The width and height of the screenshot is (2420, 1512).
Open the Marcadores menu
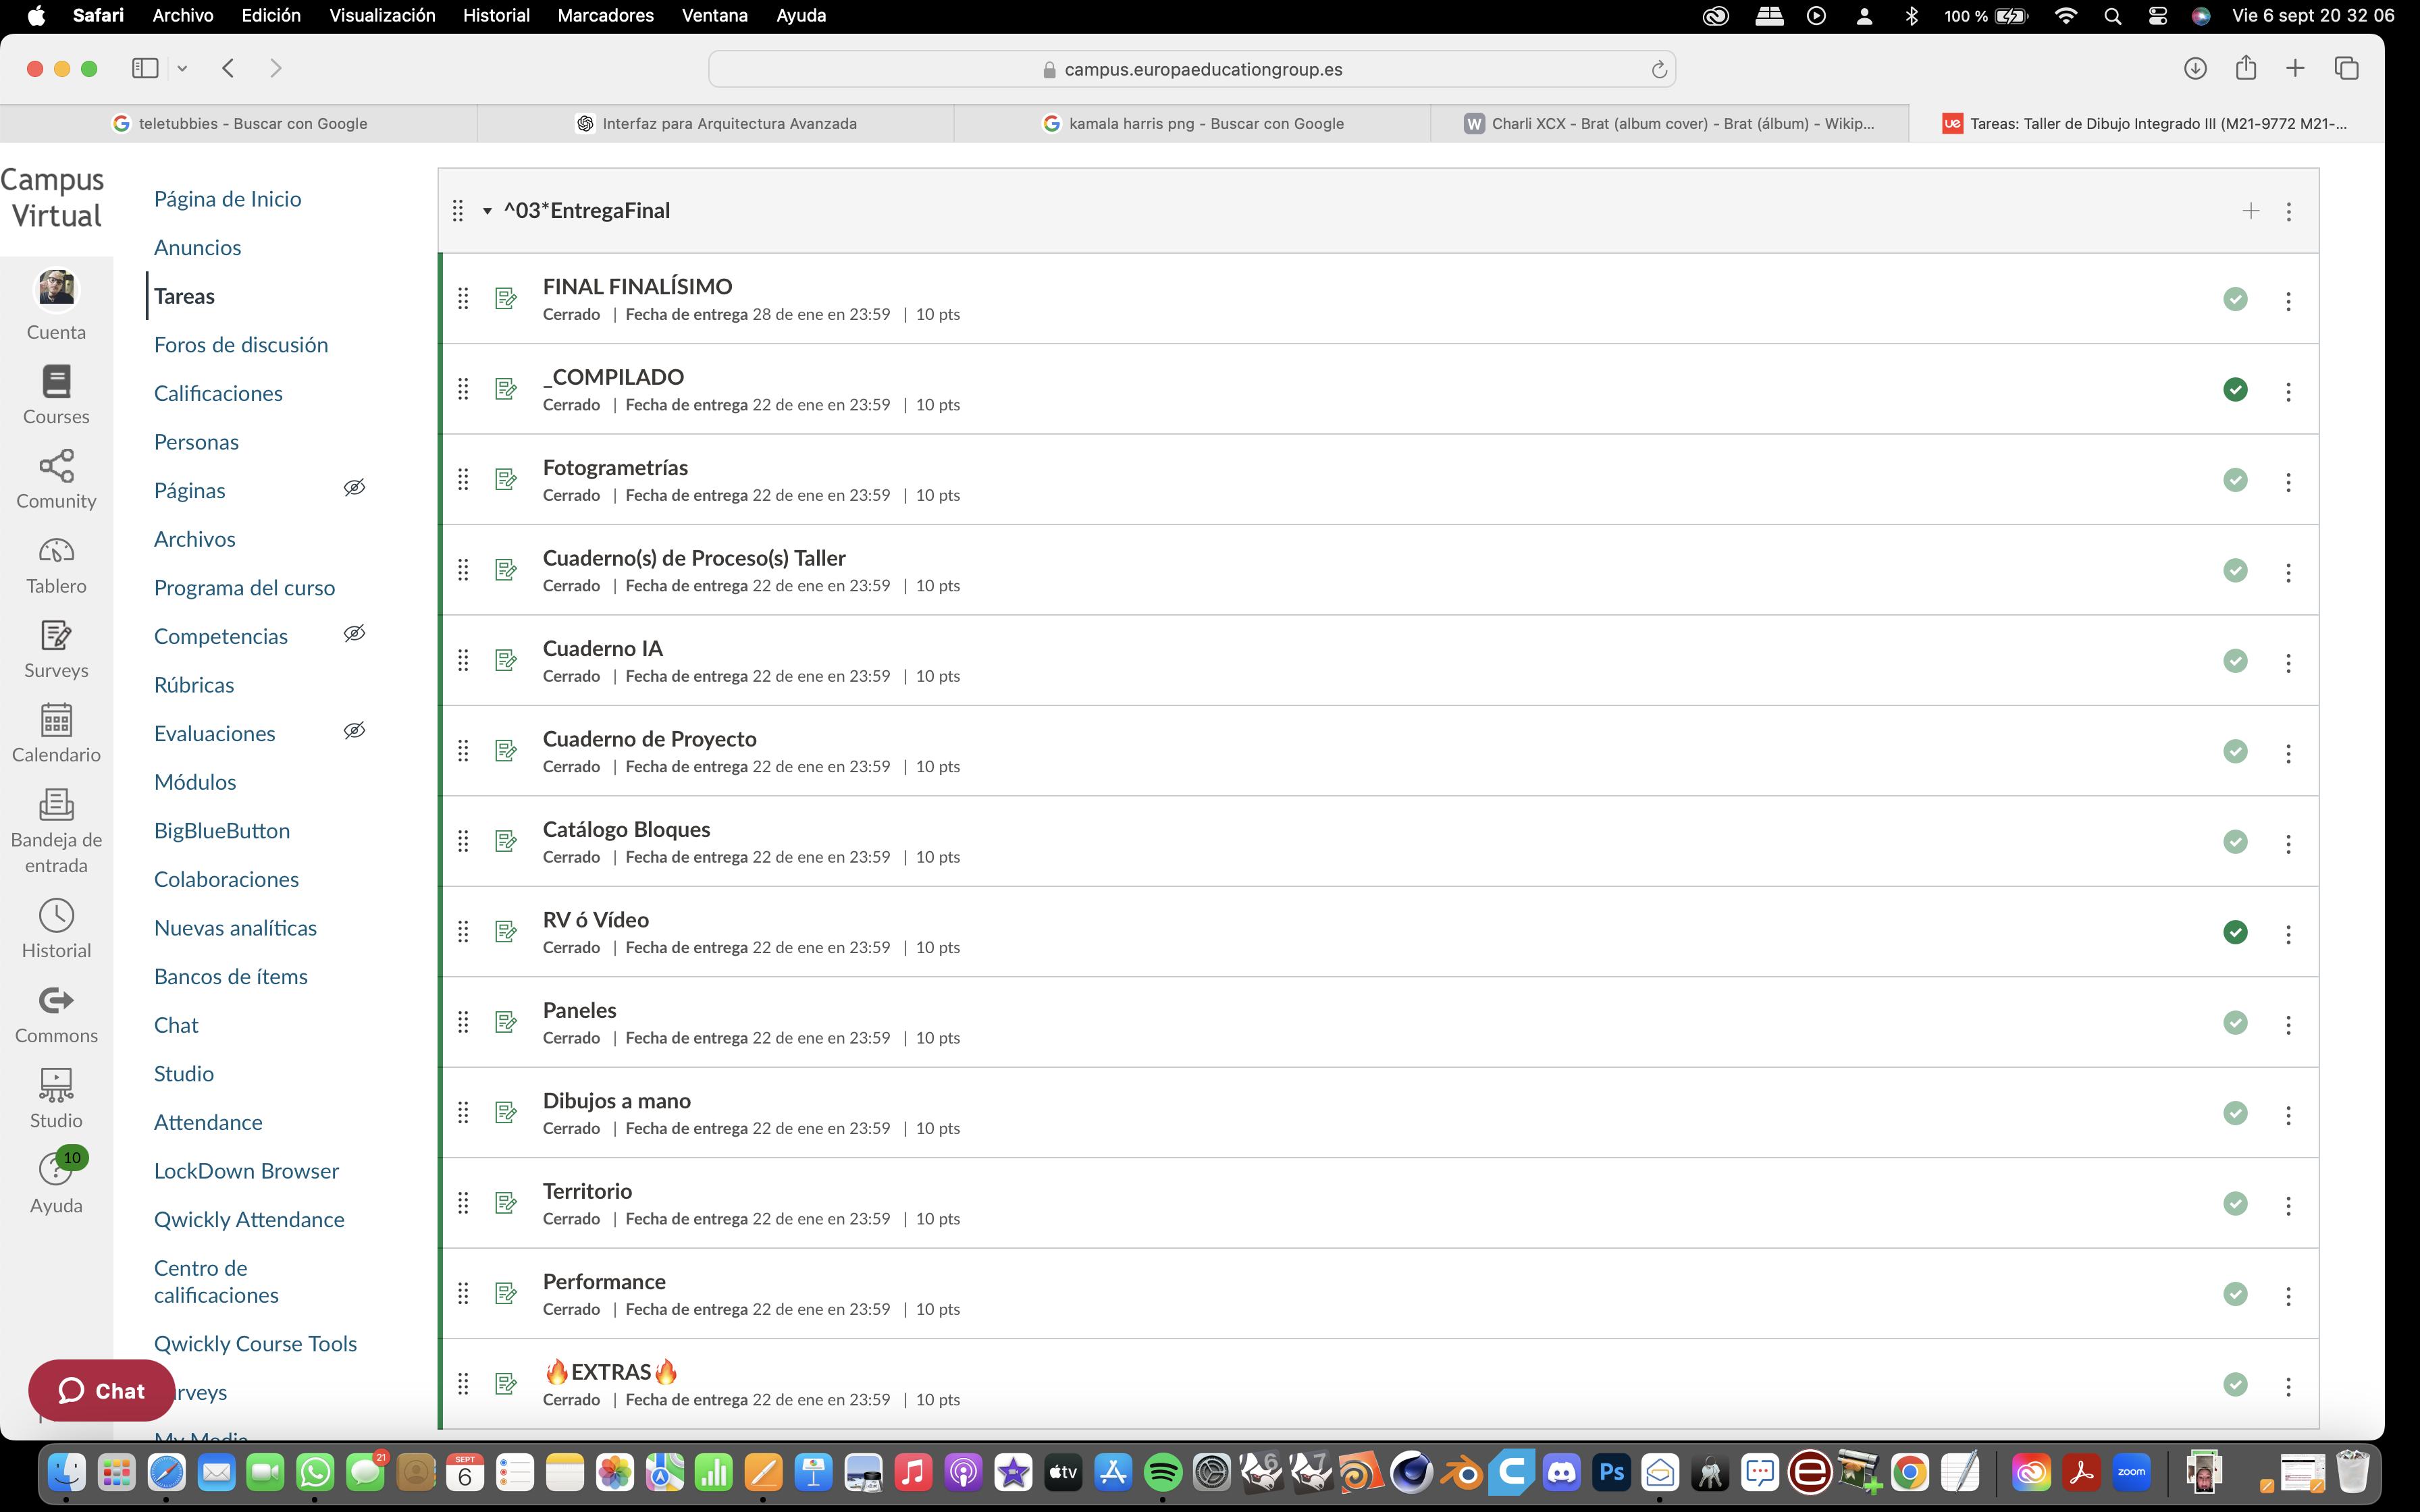point(605,15)
